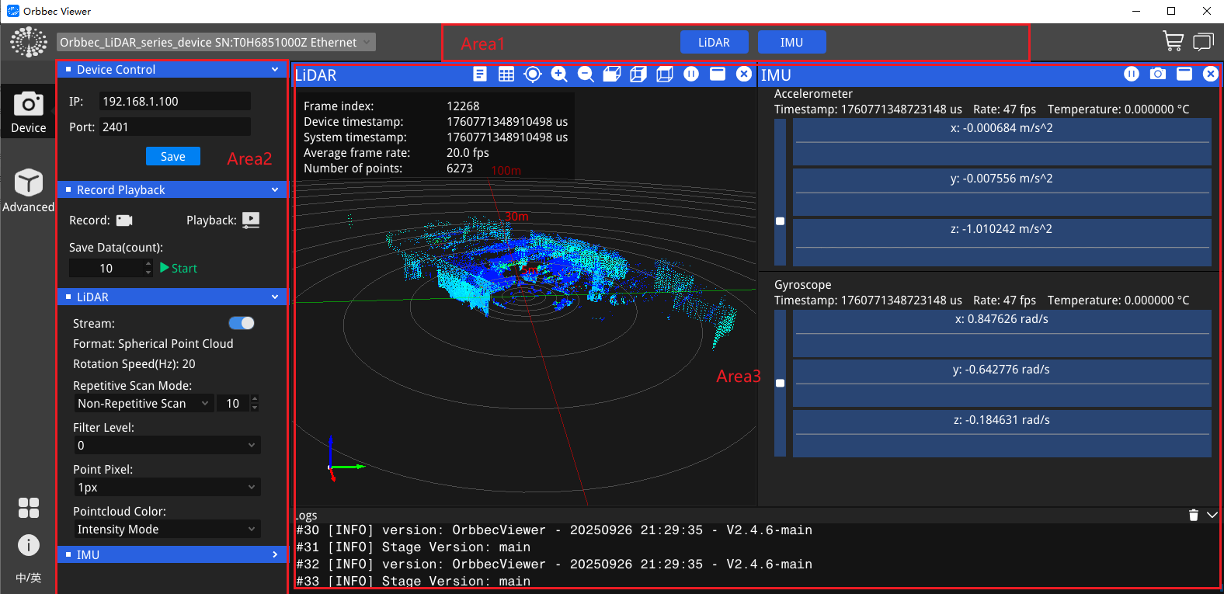The image size is (1224, 594).
Task: Click the IP address input field
Action: [x=175, y=102]
